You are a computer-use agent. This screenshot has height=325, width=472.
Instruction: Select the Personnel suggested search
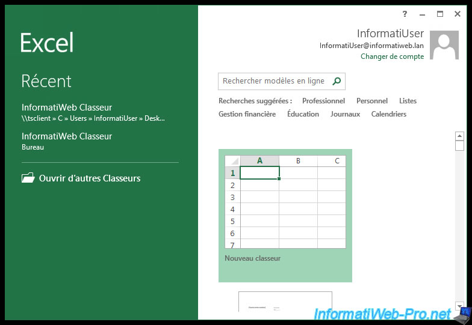click(372, 101)
